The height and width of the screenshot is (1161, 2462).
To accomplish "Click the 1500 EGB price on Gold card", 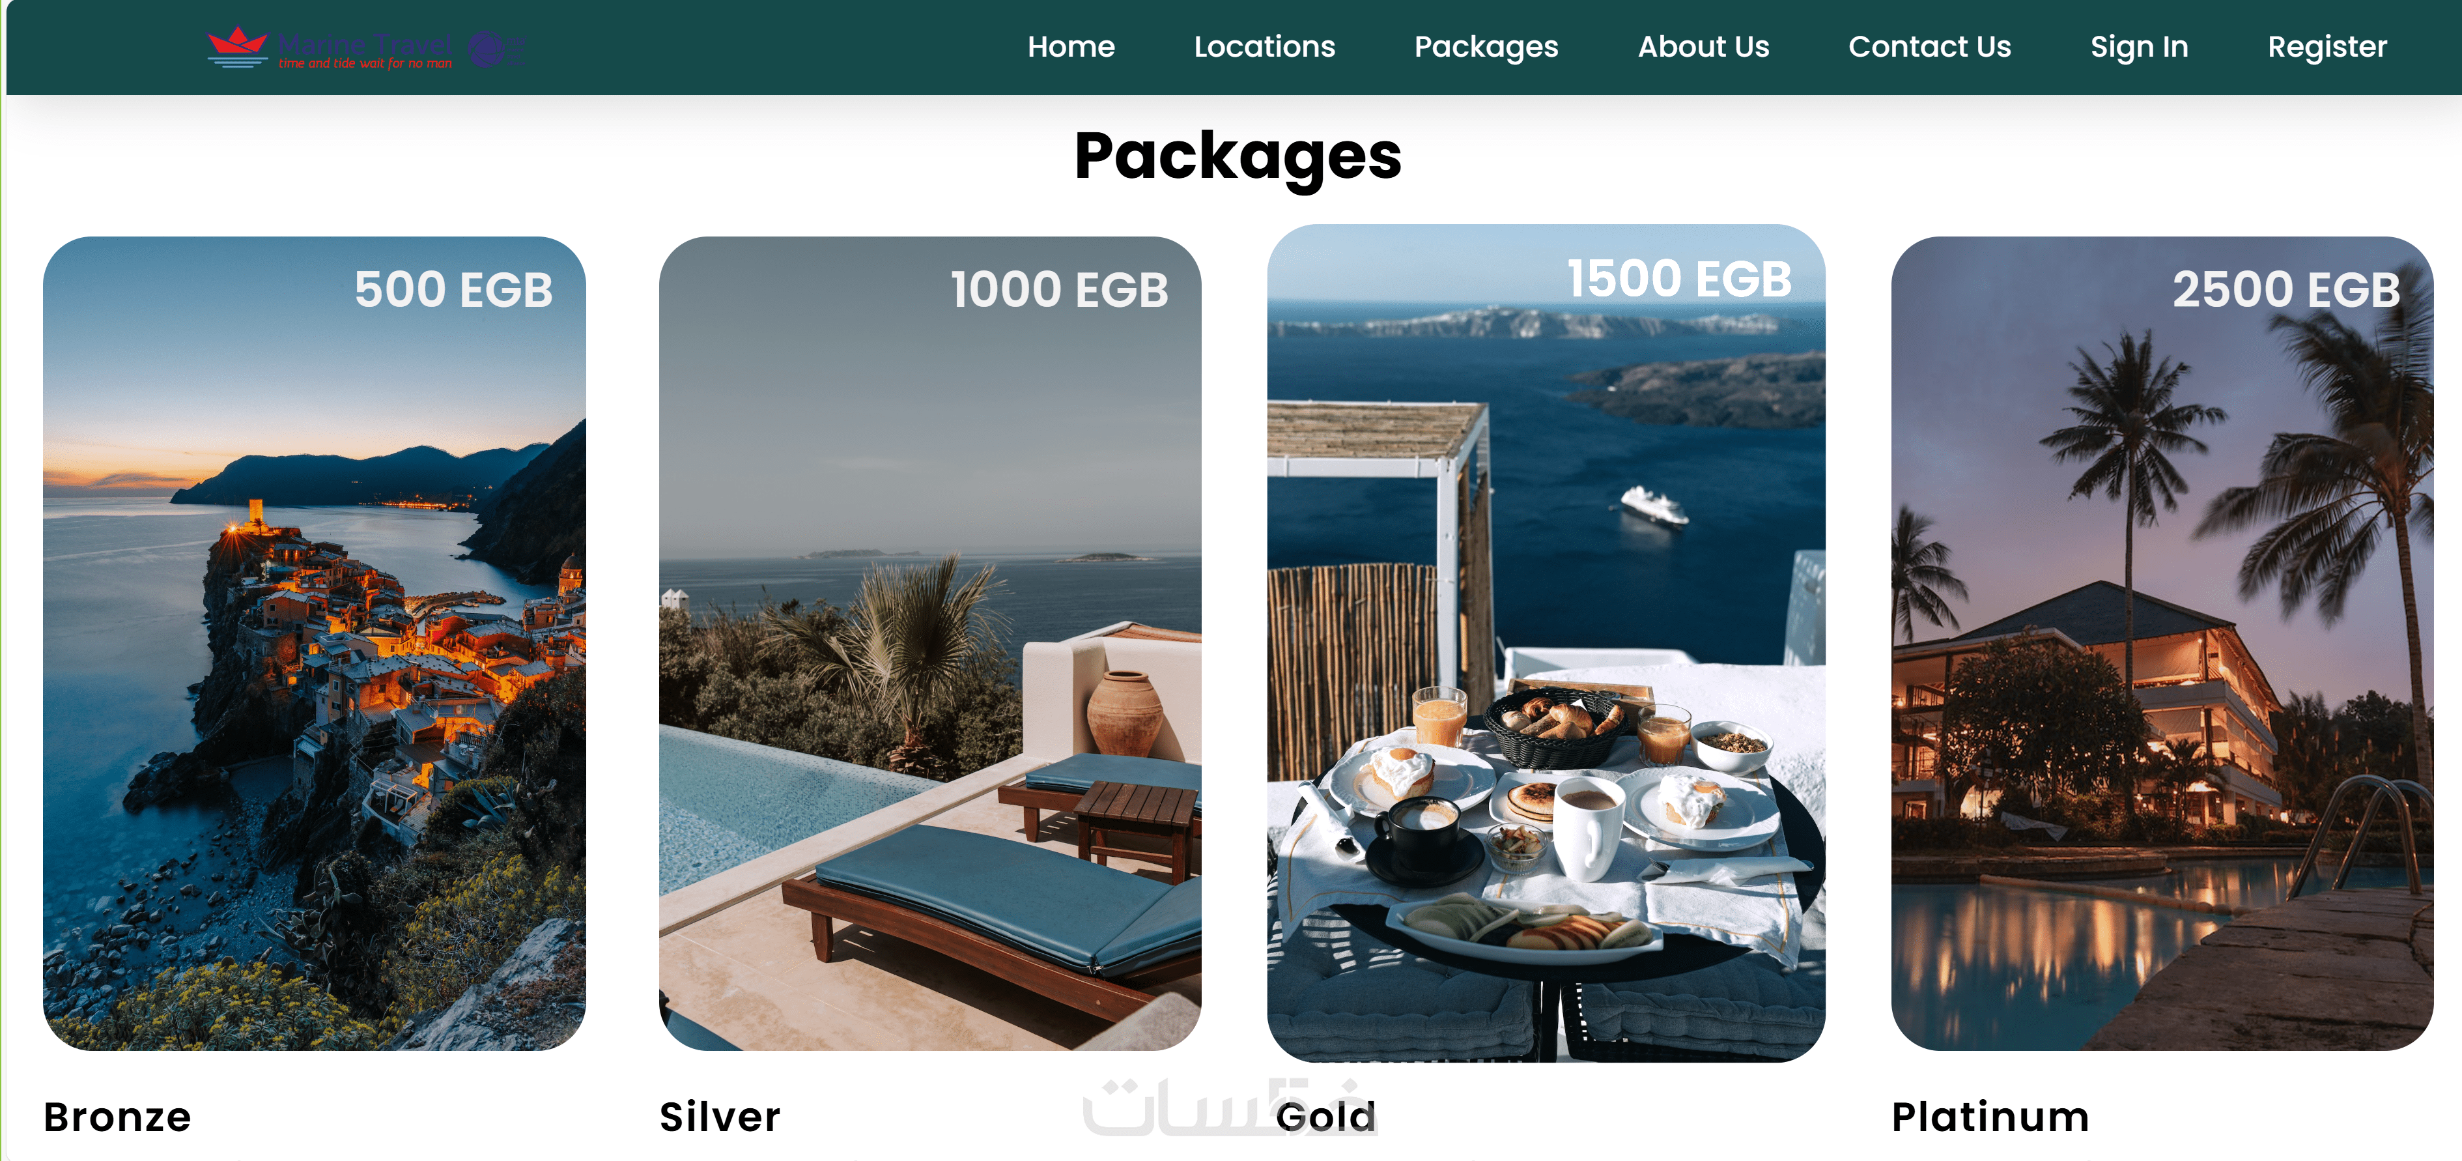I will (x=1679, y=278).
